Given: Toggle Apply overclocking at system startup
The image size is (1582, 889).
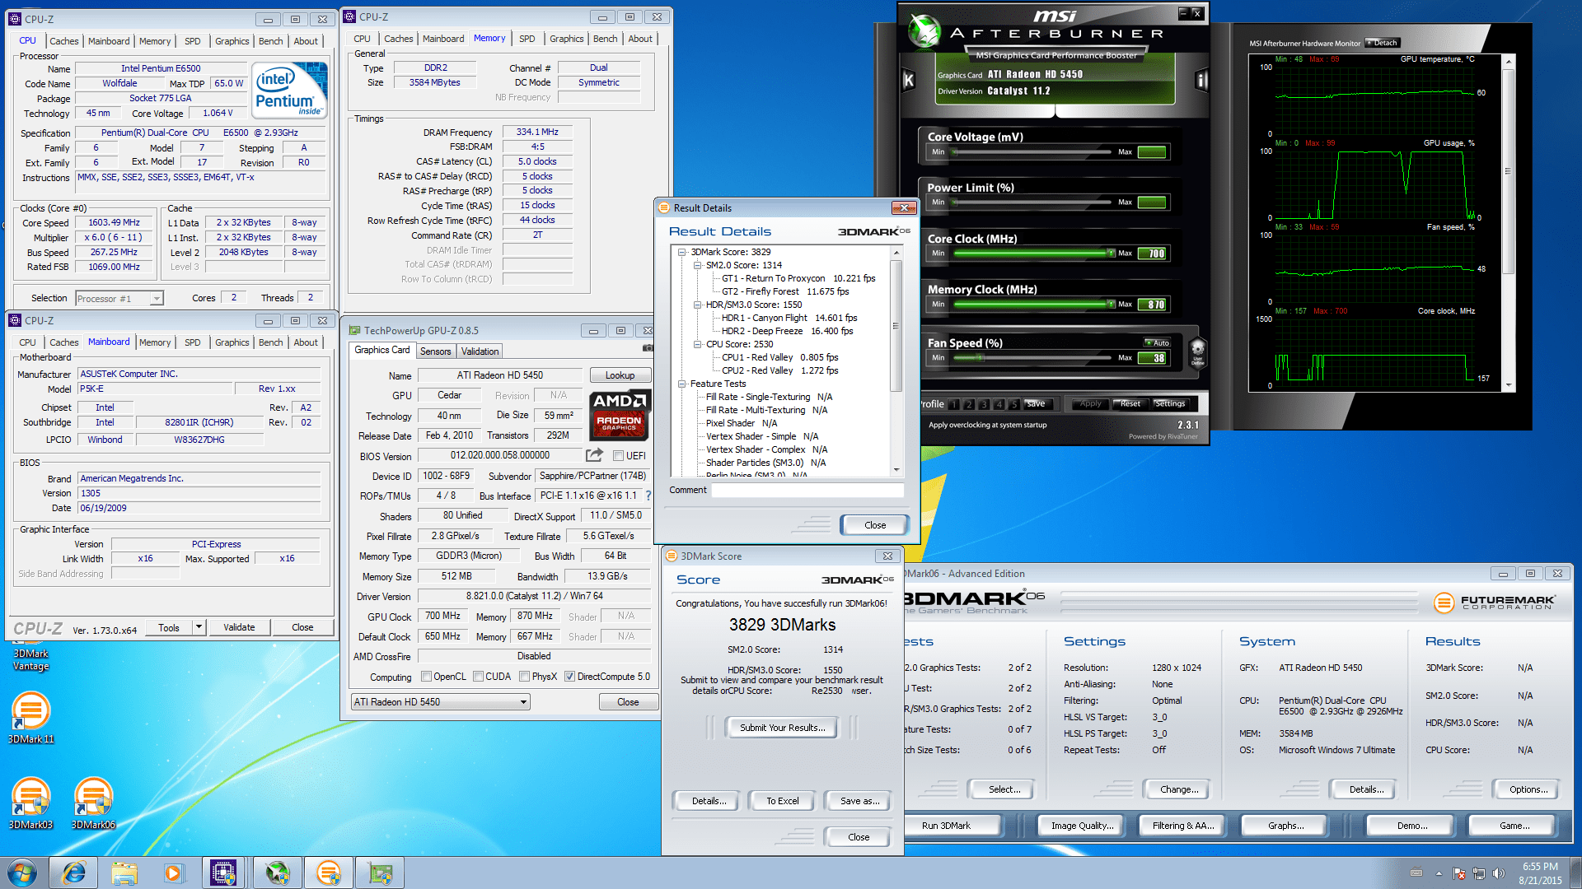Looking at the screenshot, I should [987, 425].
